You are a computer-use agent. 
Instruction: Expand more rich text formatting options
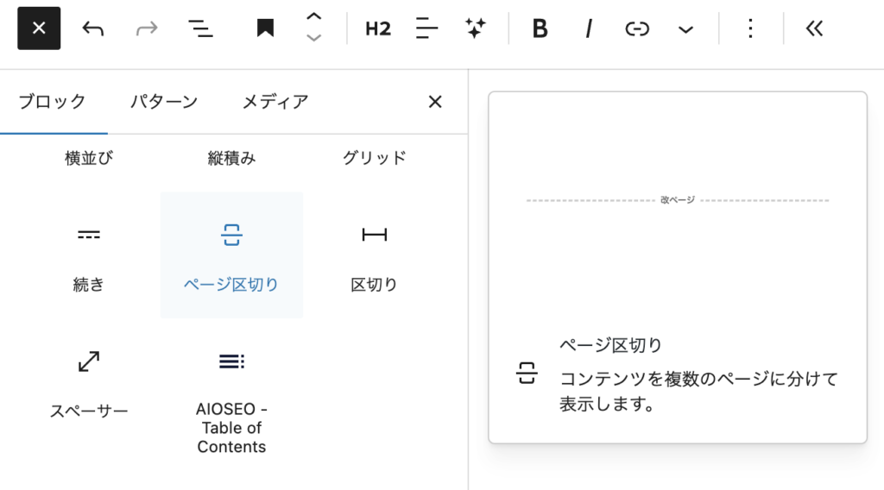pos(685,29)
